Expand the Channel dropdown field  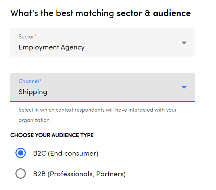click(102, 87)
